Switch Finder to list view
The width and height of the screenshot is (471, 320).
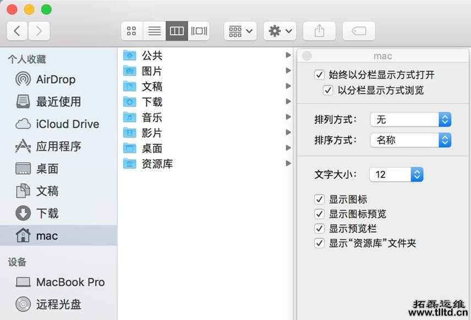[x=154, y=31]
